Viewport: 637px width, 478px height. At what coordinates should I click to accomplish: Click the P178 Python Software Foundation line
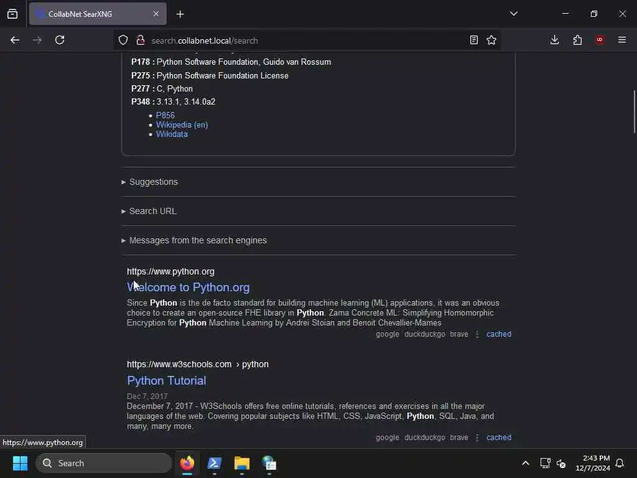pyautogui.click(x=231, y=62)
